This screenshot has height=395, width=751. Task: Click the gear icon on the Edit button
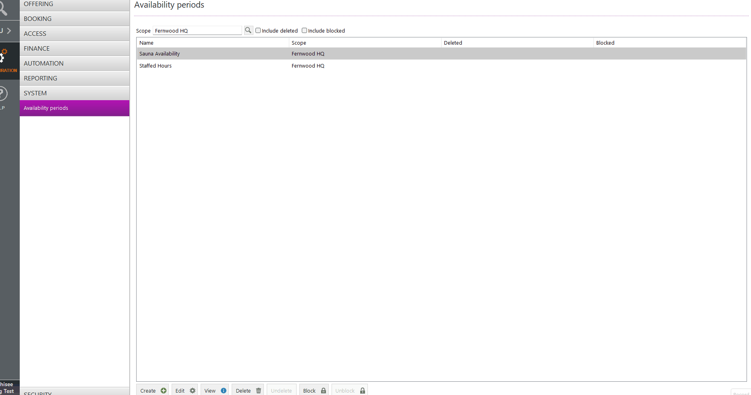(192, 390)
